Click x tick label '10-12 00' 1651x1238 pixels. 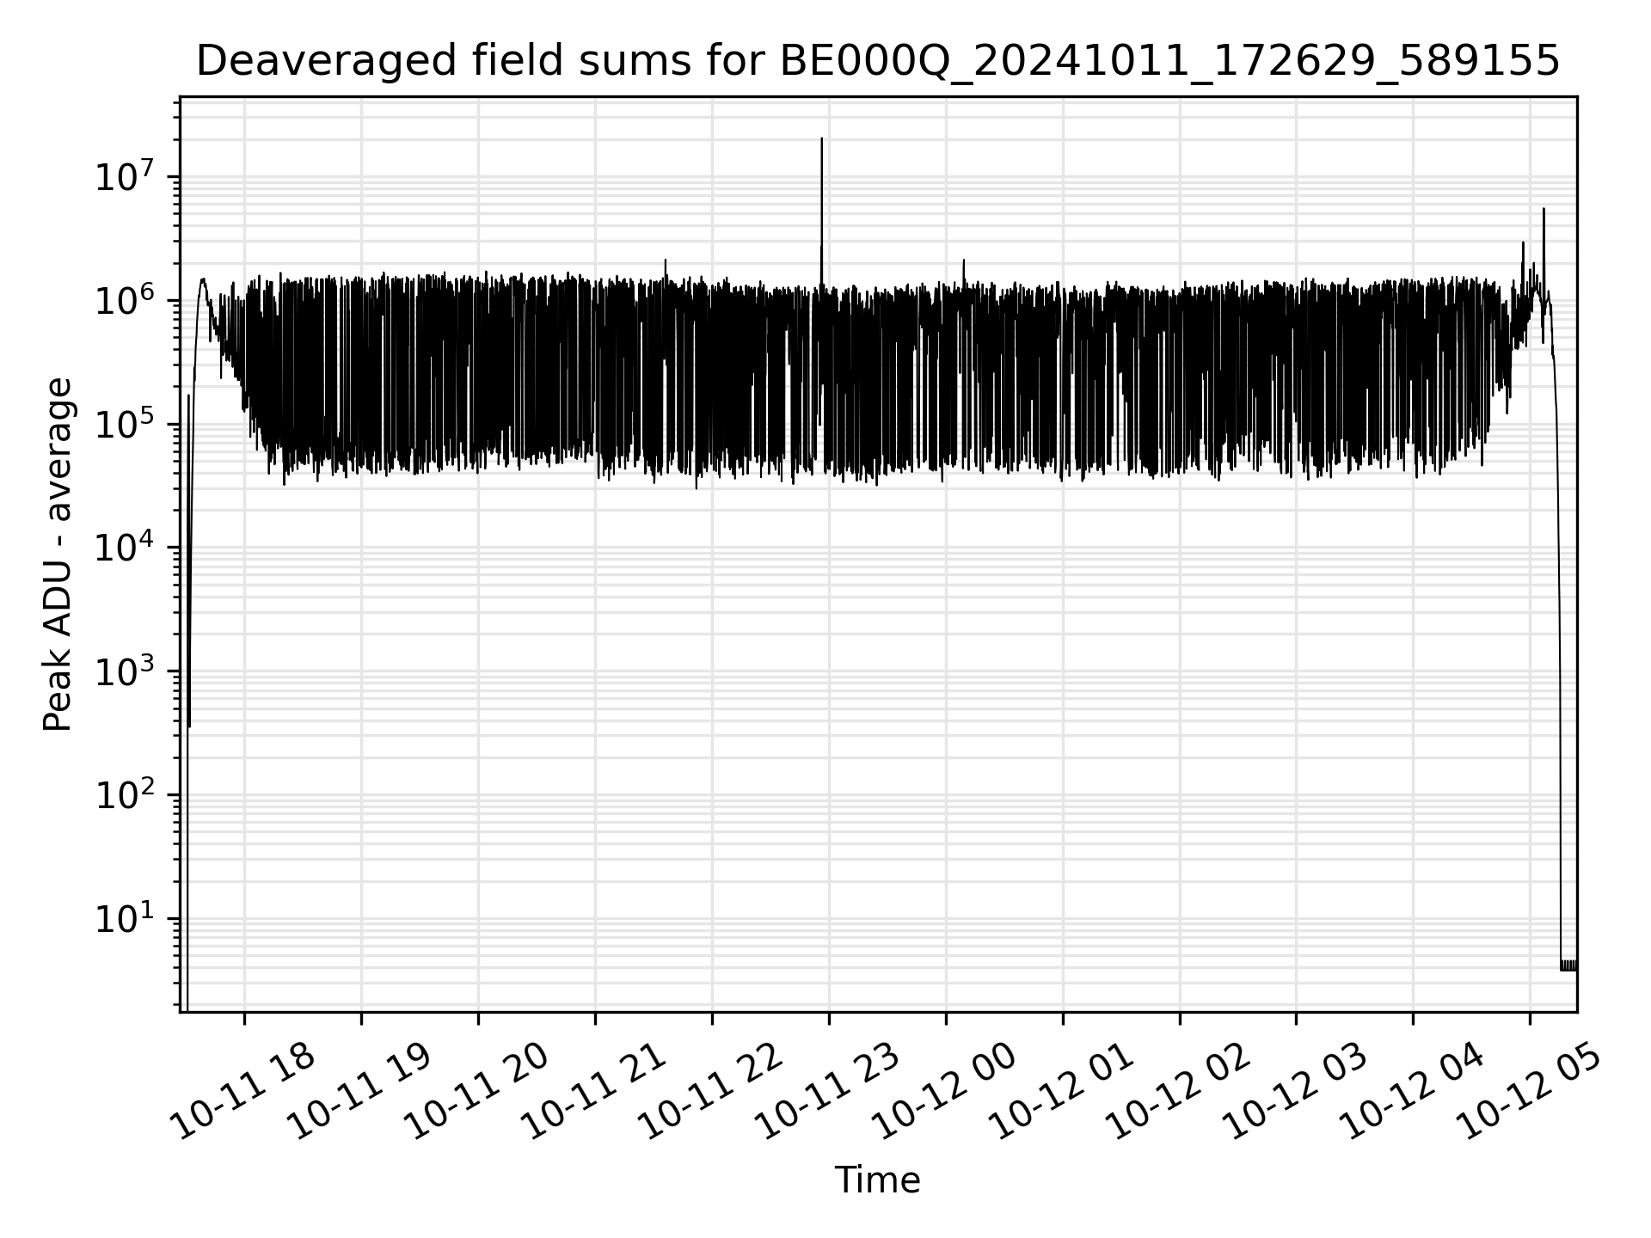(943, 1090)
